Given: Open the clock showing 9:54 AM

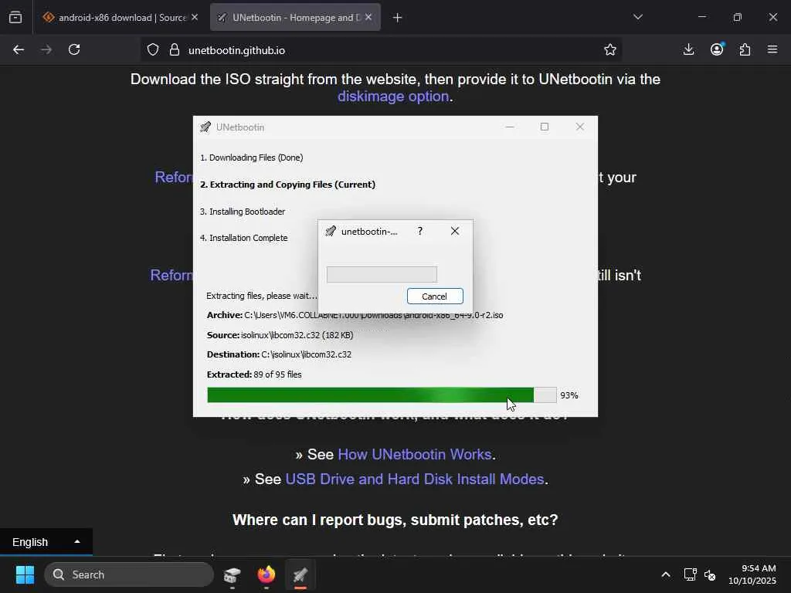Looking at the screenshot, I should click(x=752, y=574).
